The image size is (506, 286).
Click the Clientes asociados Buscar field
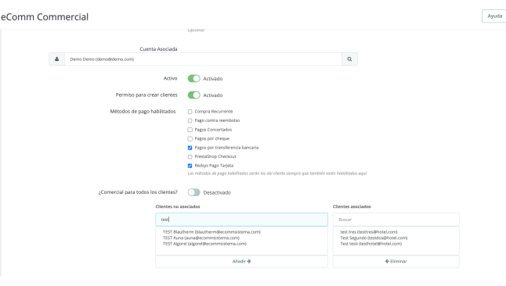pos(396,220)
